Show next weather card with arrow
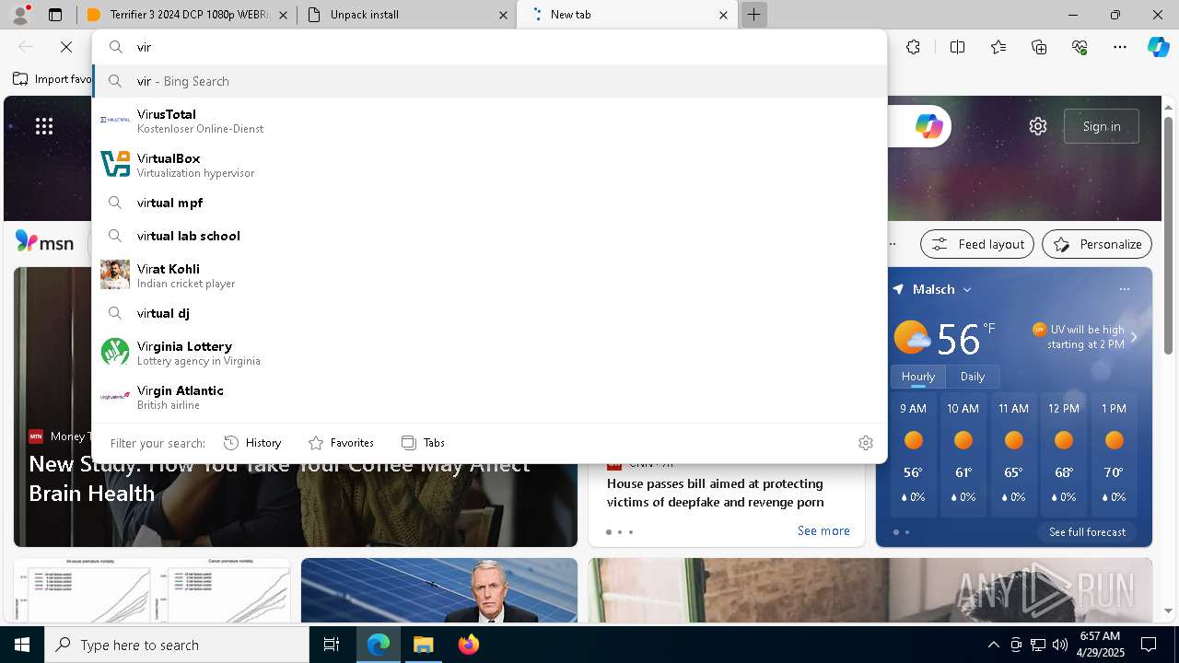1179x663 pixels. [x=1134, y=337]
